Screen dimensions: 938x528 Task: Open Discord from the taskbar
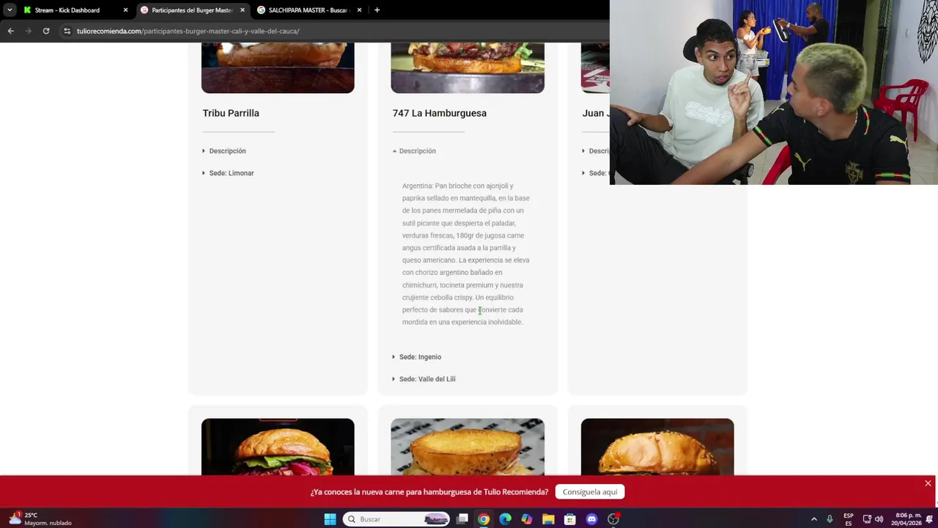point(591,519)
